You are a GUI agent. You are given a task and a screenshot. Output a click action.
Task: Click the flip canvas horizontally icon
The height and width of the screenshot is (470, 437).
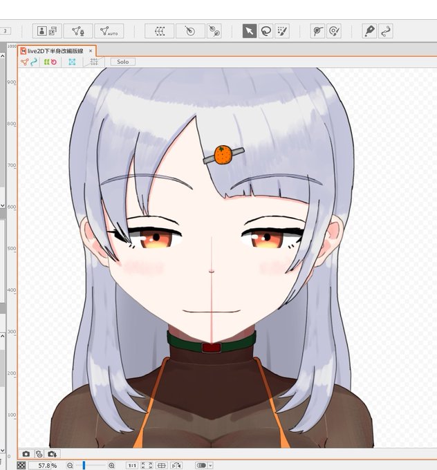tap(176, 465)
